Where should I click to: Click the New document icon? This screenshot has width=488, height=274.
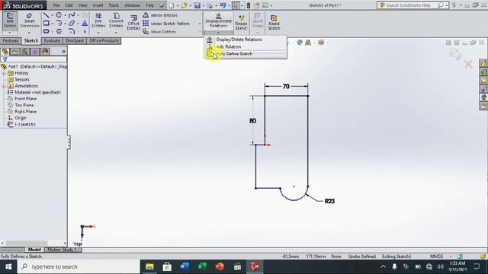172,5
